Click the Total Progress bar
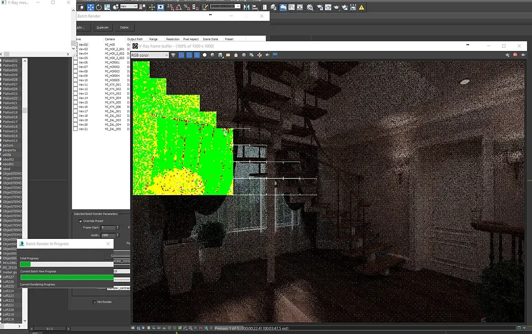Screen dimensions: 532x334 tap(67, 265)
